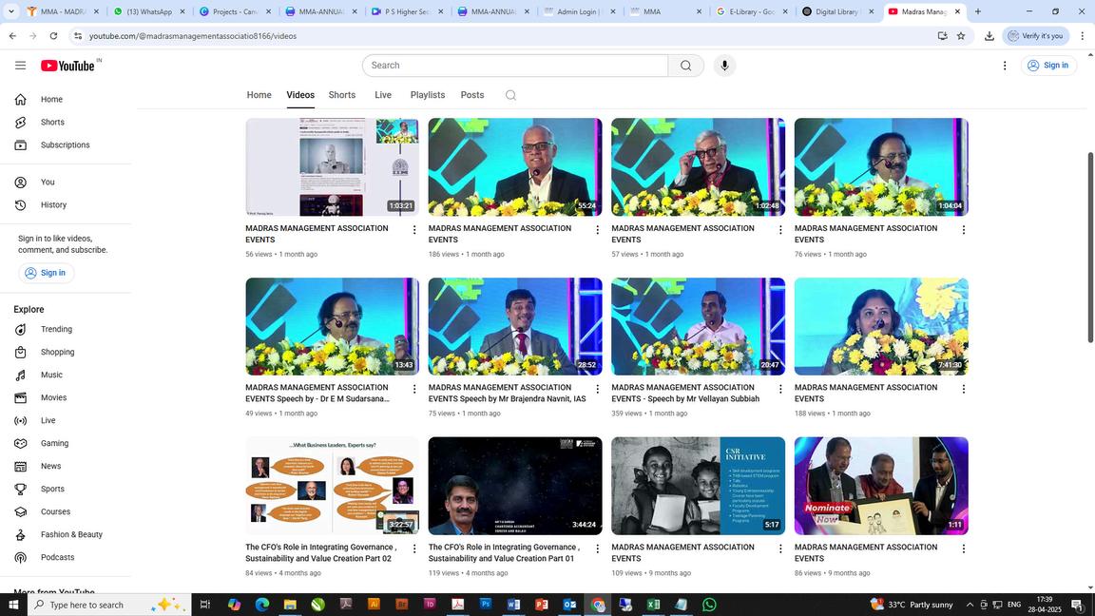The height and width of the screenshot is (616, 1095).
Task: Play the CSR Initiative 5:17 thumbnail
Action: coord(699,486)
